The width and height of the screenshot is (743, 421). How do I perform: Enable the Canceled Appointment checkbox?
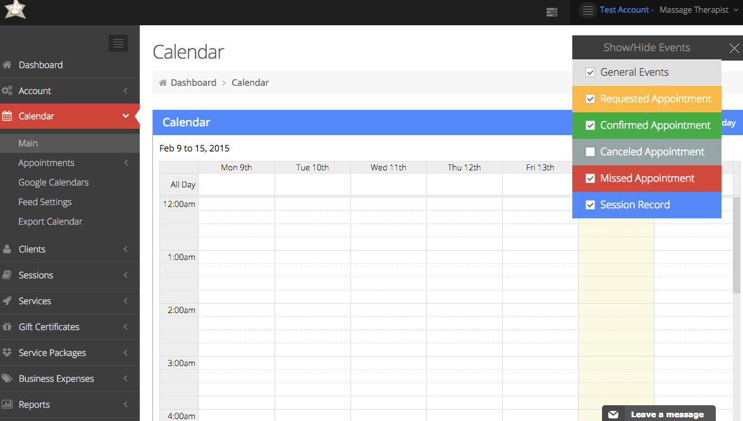590,152
